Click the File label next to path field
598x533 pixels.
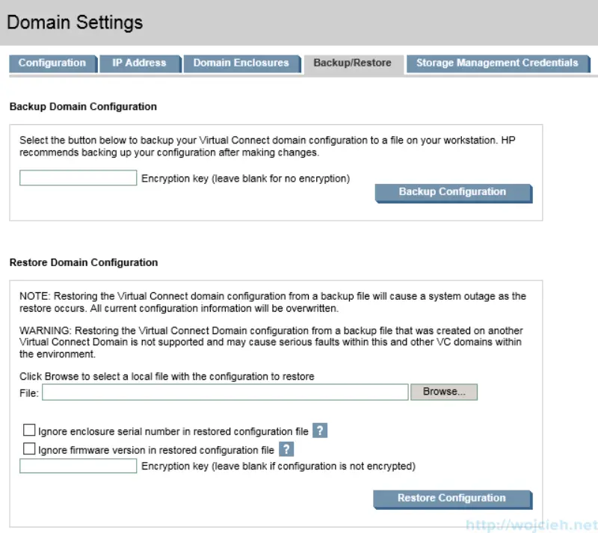point(28,391)
